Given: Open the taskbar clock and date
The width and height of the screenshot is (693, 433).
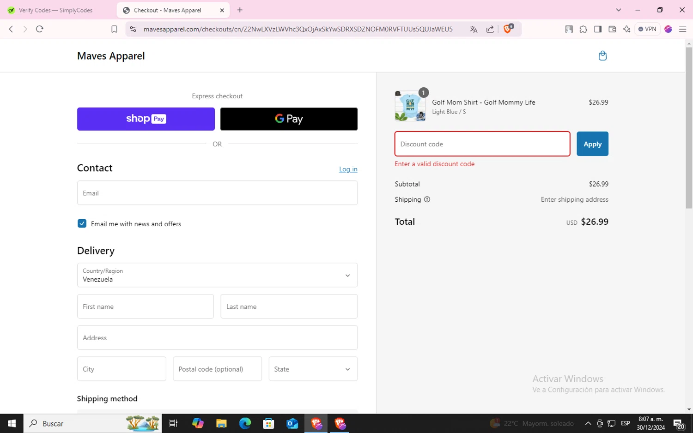Looking at the screenshot, I should coord(650,423).
